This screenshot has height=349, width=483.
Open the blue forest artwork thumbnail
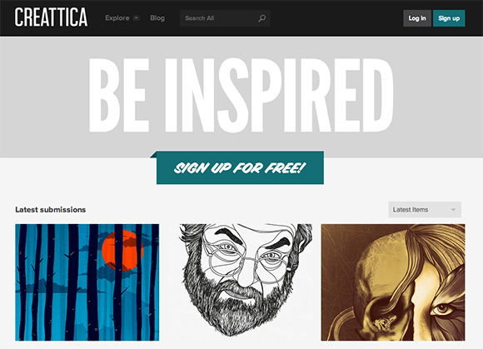[x=87, y=282]
